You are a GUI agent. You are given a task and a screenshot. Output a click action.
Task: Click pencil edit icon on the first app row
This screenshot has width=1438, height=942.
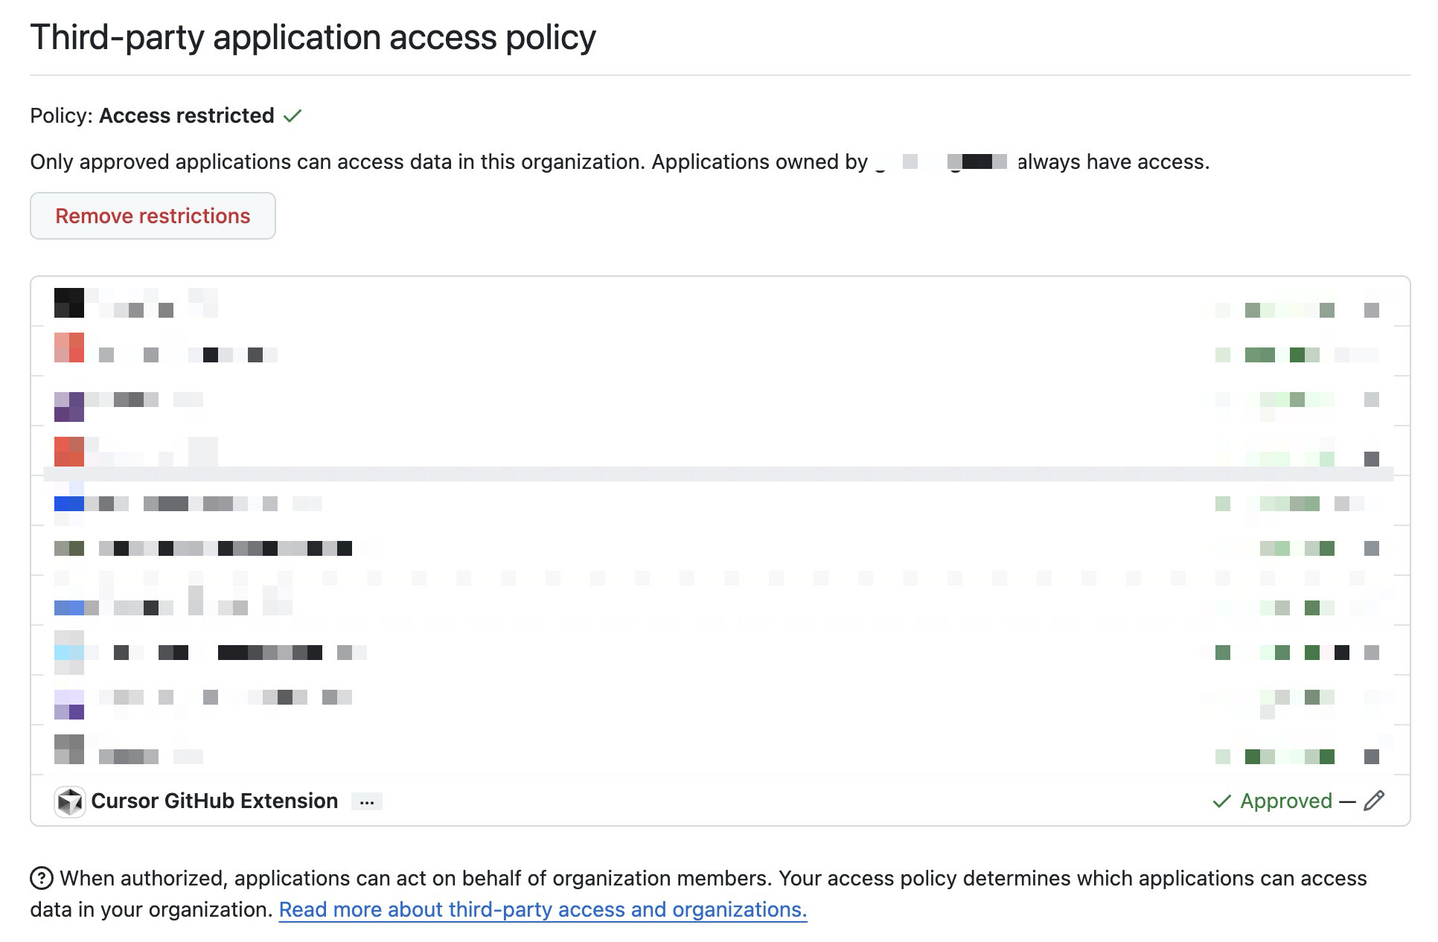pyautogui.click(x=1372, y=310)
